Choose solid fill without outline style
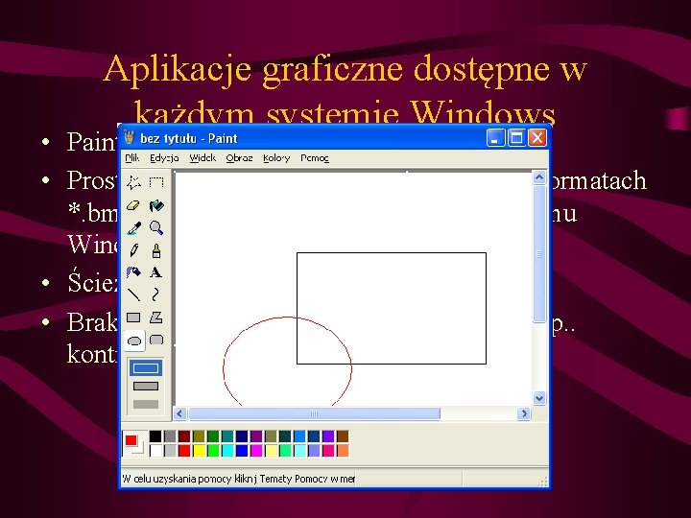 click(146, 404)
